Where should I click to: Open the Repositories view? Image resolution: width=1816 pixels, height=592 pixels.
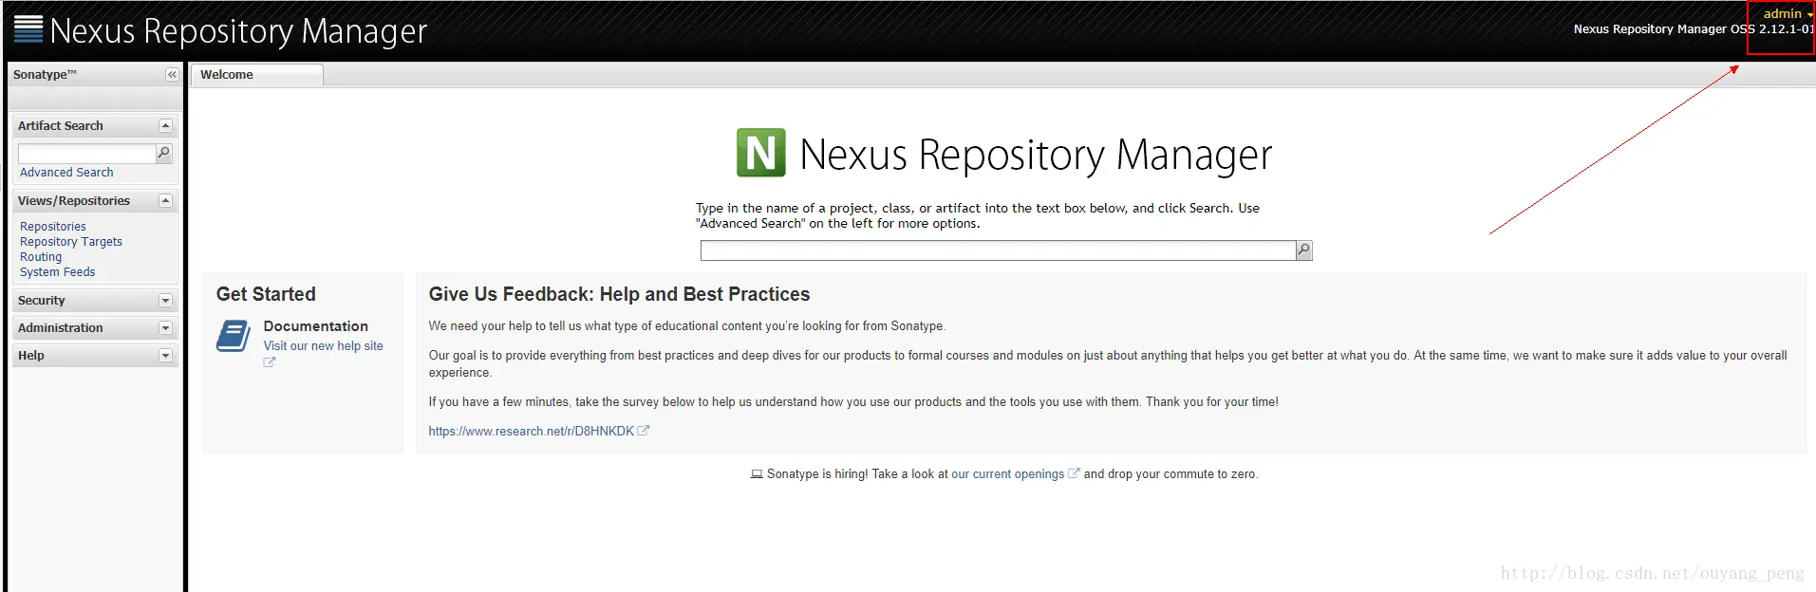pyautogui.click(x=53, y=227)
